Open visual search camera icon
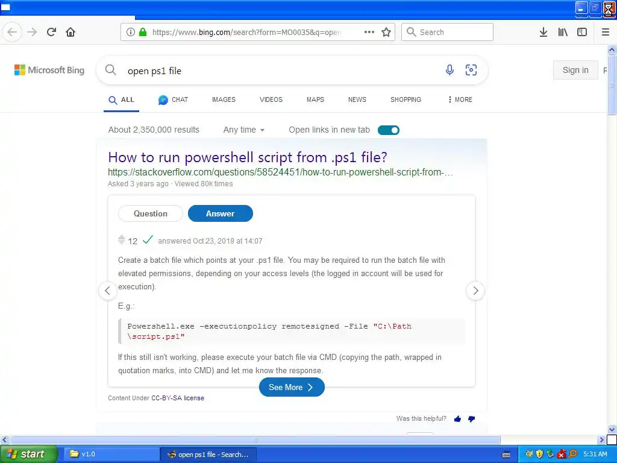This screenshot has height=463, width=617. (471, 70)
